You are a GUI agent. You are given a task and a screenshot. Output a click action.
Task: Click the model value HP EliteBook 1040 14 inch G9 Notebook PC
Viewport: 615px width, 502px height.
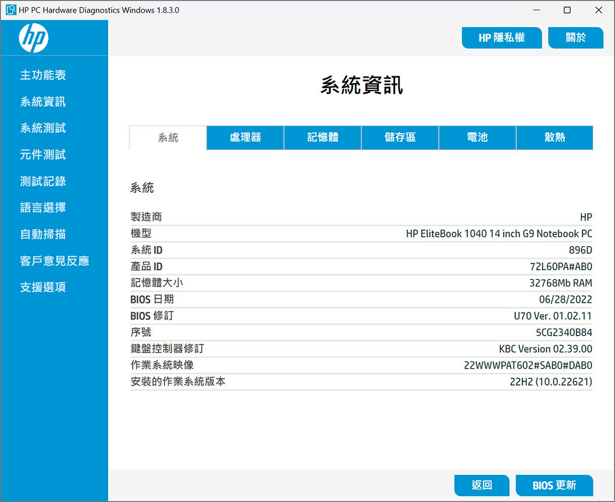pyautogui.click(x=499, y=234)
